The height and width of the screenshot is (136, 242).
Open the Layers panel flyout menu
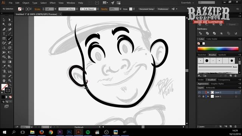239,88
